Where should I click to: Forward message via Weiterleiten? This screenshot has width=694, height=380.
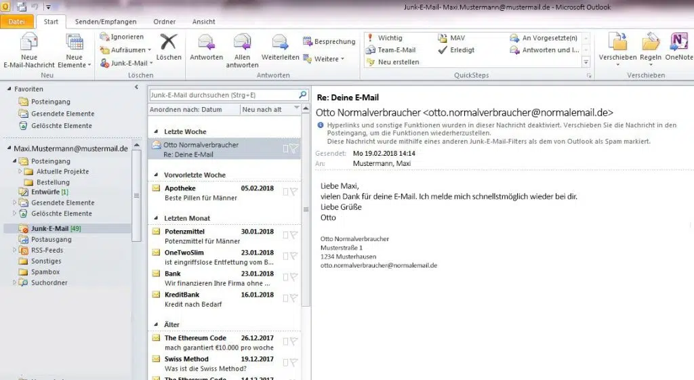pyautogui.click(x=280, y=47)
